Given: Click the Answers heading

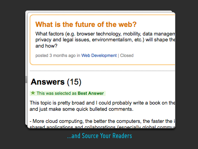Looking at the screenshot, I should click(x=48, y=82).
